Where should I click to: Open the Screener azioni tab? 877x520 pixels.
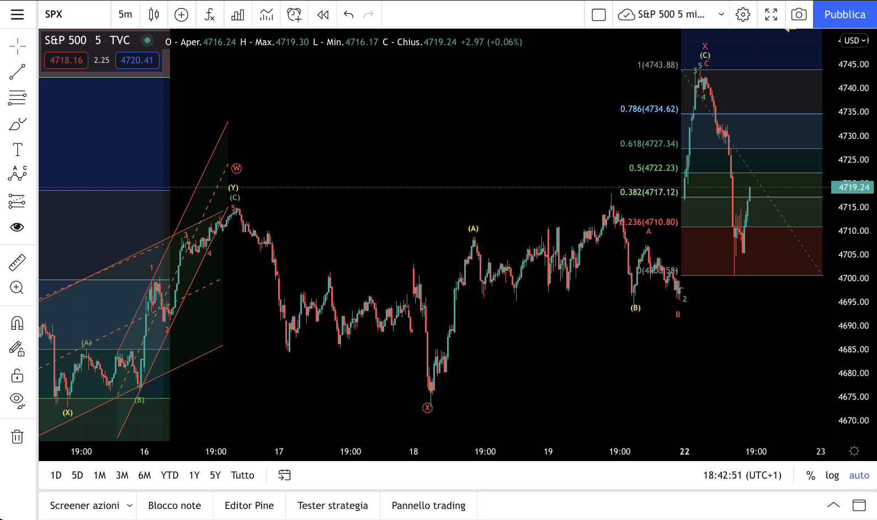84,506
